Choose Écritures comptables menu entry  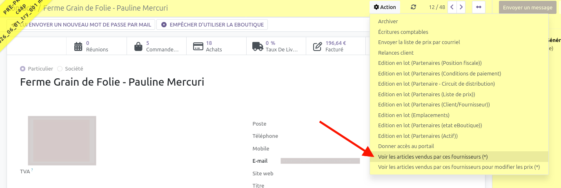459,32
